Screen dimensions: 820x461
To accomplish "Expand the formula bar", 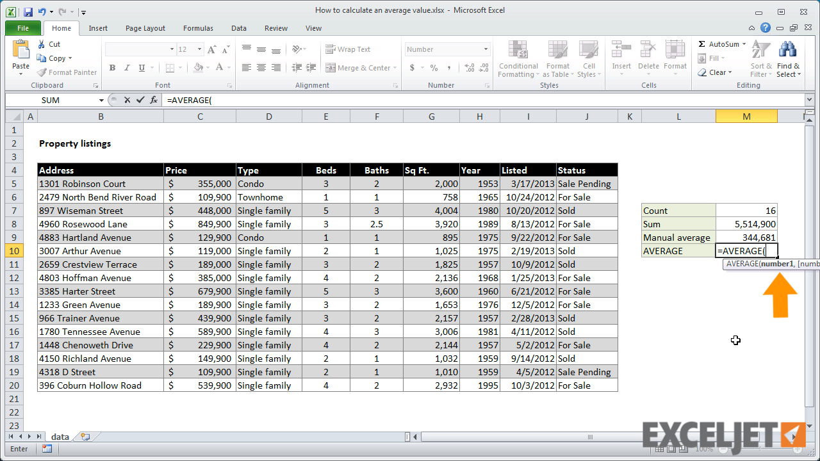I will click(x=810, y=100).
